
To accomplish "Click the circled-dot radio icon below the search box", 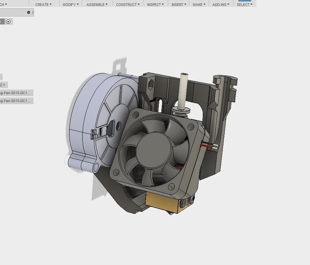I will [8, 21].
